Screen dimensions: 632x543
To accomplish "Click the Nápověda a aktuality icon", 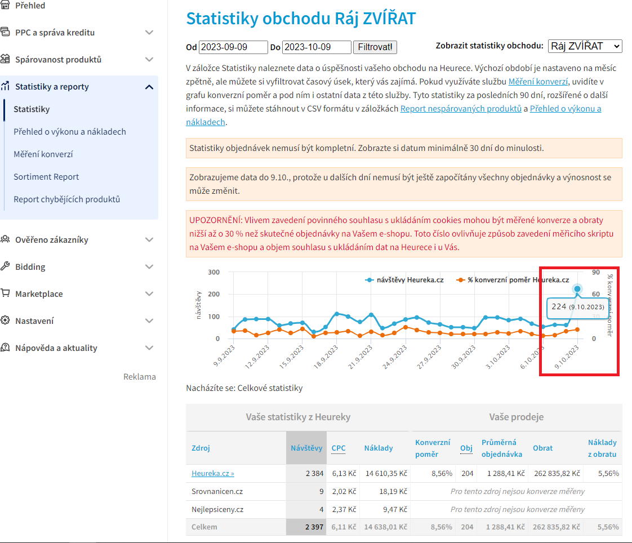I will click(x=5, y=347).
